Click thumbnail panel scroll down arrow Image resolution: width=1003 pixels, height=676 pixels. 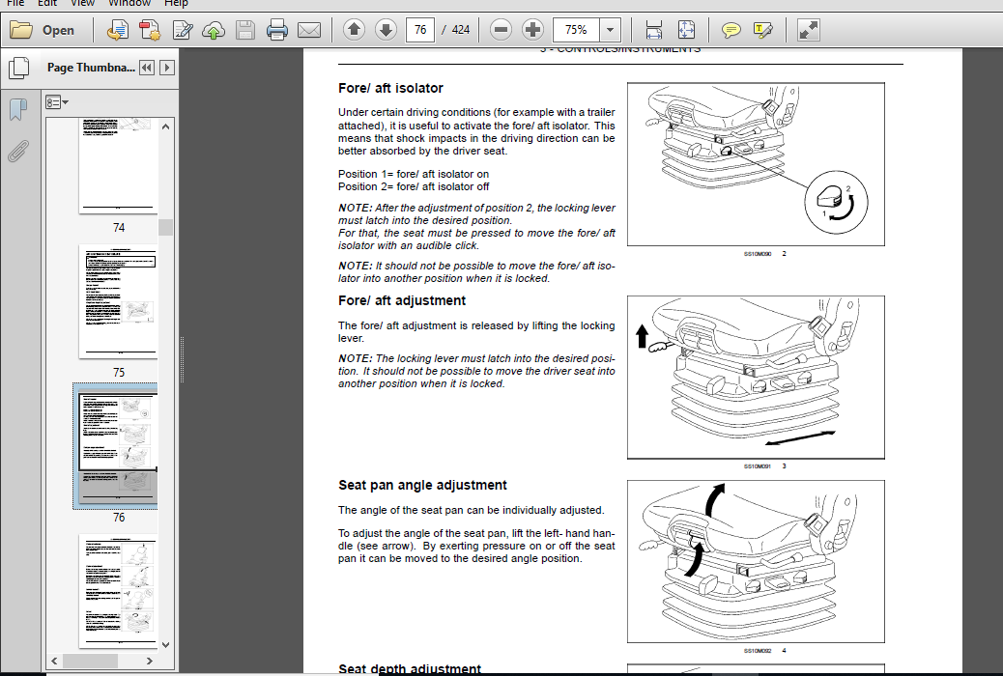165,645
